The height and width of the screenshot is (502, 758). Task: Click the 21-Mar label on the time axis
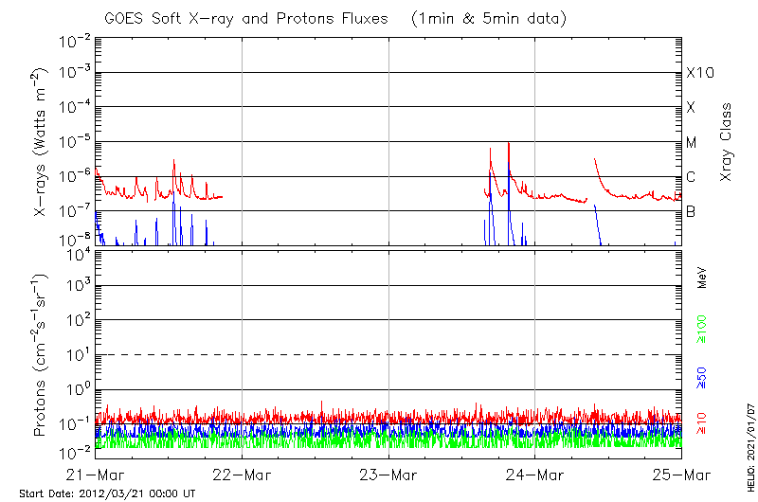click(96, 475)
